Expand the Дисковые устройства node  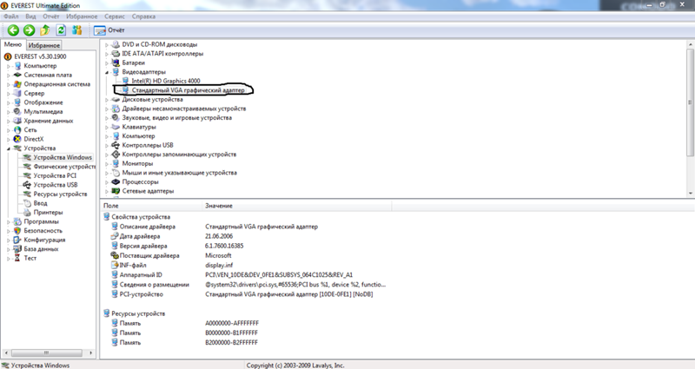pyautogui.click(x=107, y=99)
